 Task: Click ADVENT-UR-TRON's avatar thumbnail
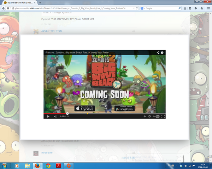(36, 32)
